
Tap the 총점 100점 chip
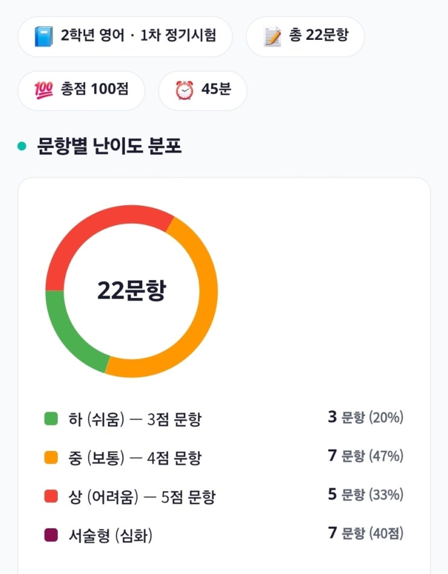81,91
